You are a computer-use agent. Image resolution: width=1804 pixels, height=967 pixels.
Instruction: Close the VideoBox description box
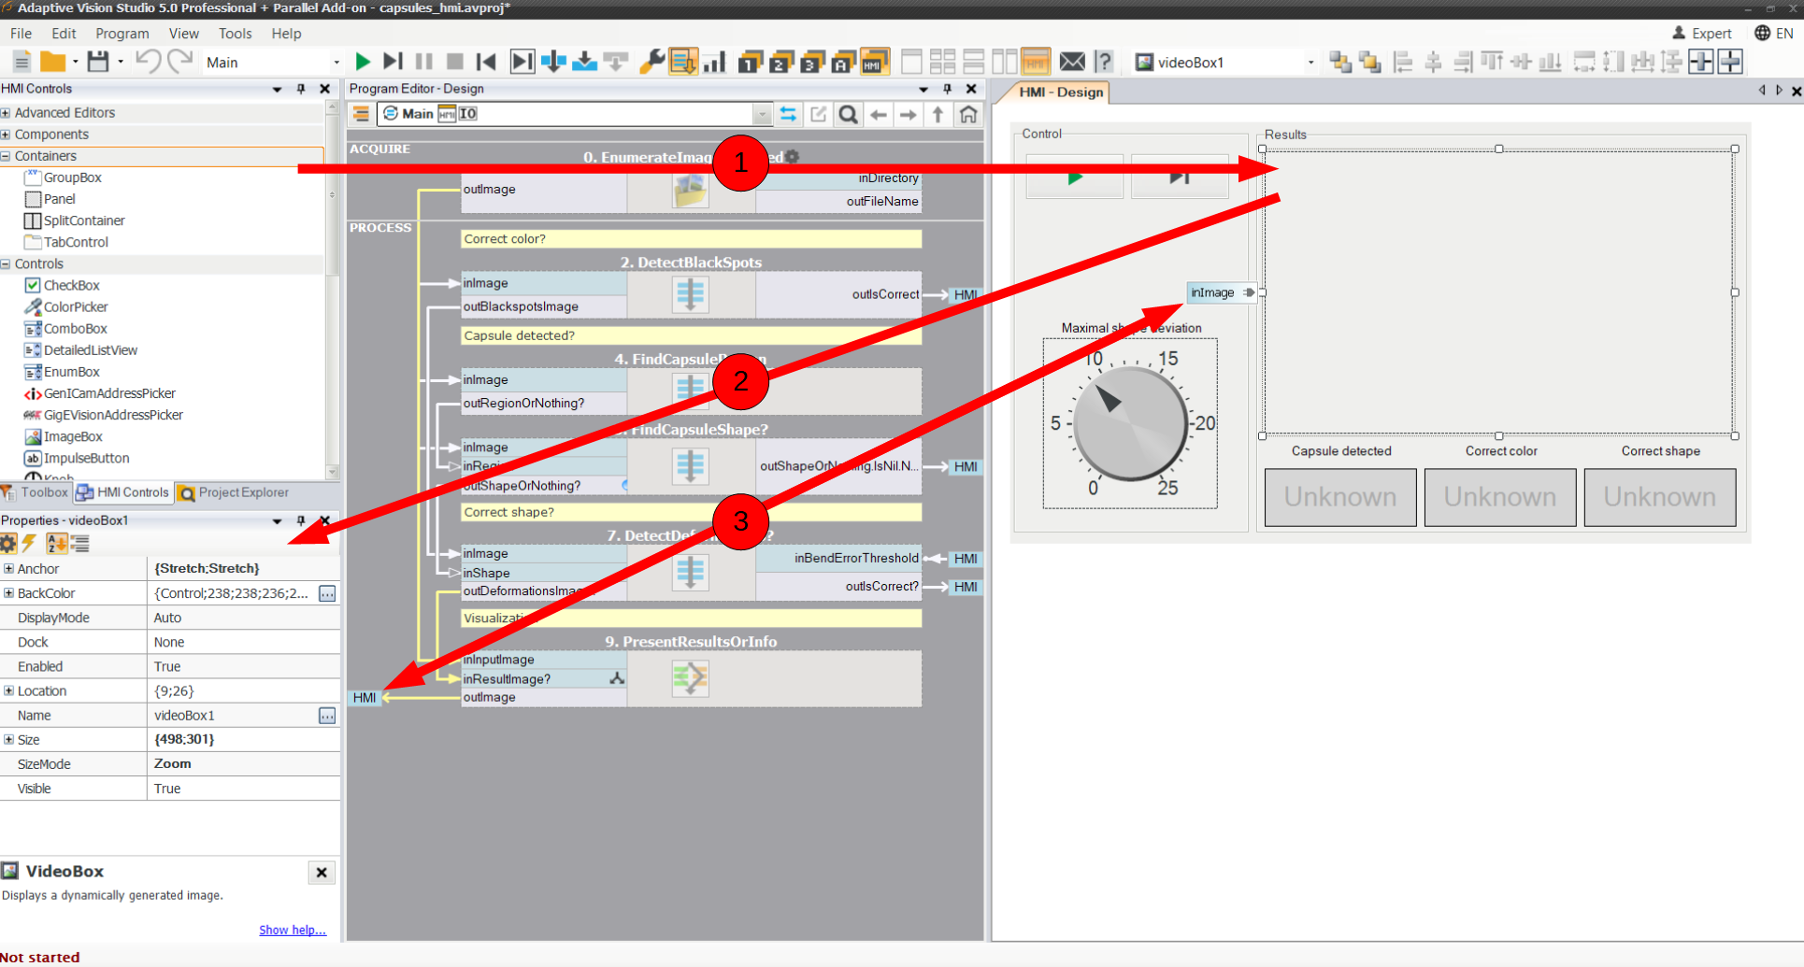pos(322,873)
